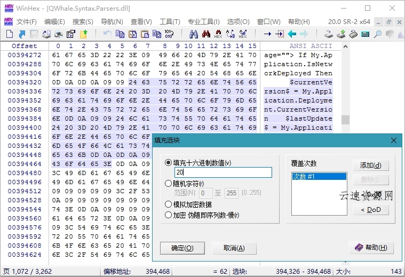Image resolution: width=405 pixels, height=277 pixels.
Task: Click the Open RAM chip icon
Action: coord(353,34)
